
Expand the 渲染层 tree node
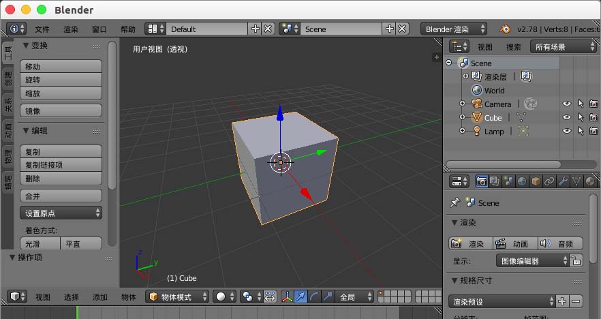[465, 76]
